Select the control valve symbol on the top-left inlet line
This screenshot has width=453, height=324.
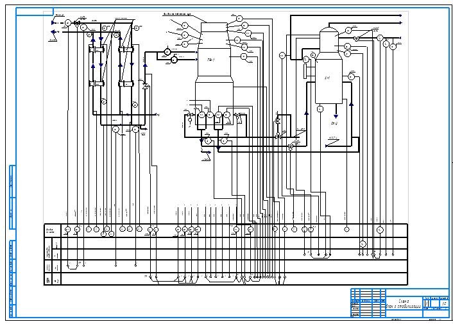tap(76, 23)
